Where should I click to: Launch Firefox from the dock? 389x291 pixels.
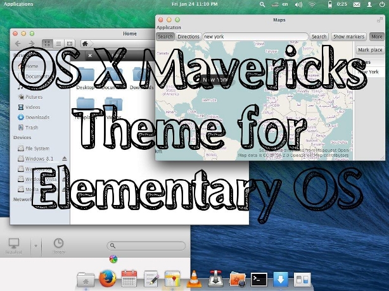(108, 278)
